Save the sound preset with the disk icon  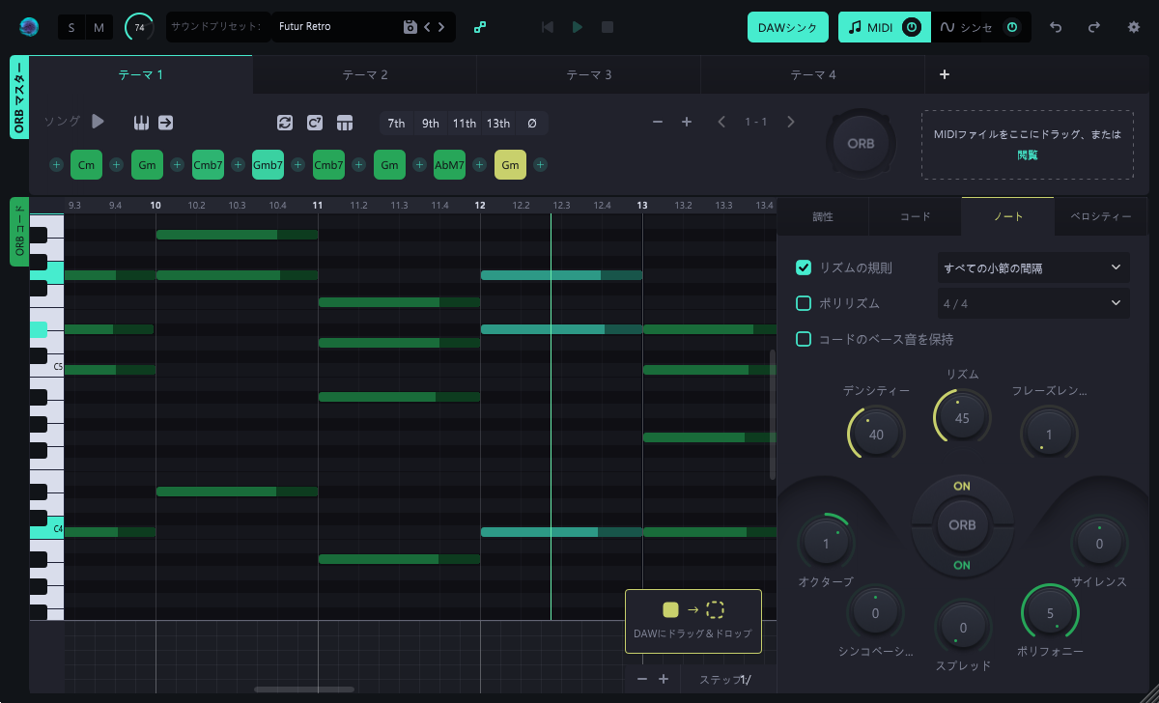(x=410, y=27)
